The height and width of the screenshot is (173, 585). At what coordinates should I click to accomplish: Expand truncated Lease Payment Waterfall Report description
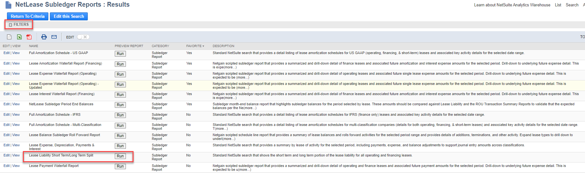coord(244,170)
